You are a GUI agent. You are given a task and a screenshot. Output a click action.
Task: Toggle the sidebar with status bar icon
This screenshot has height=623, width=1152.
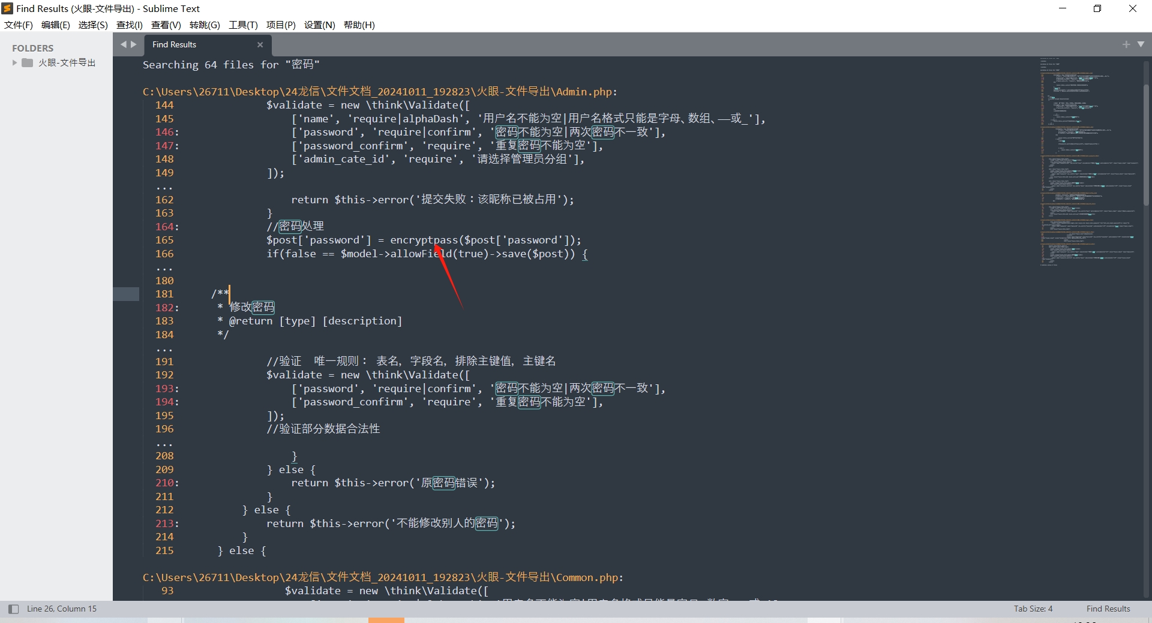tap(13, 609)
